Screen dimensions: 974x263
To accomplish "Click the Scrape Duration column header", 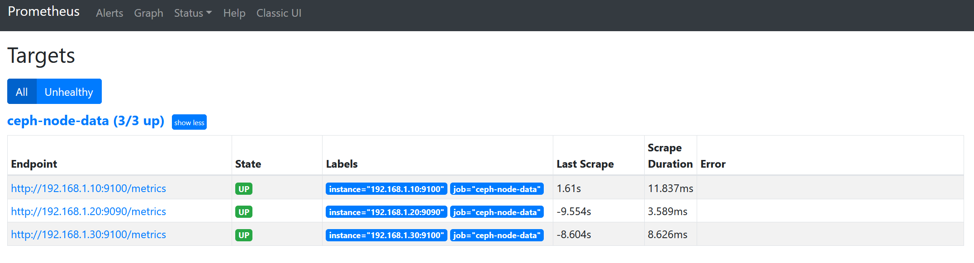I will pos(670,156).
